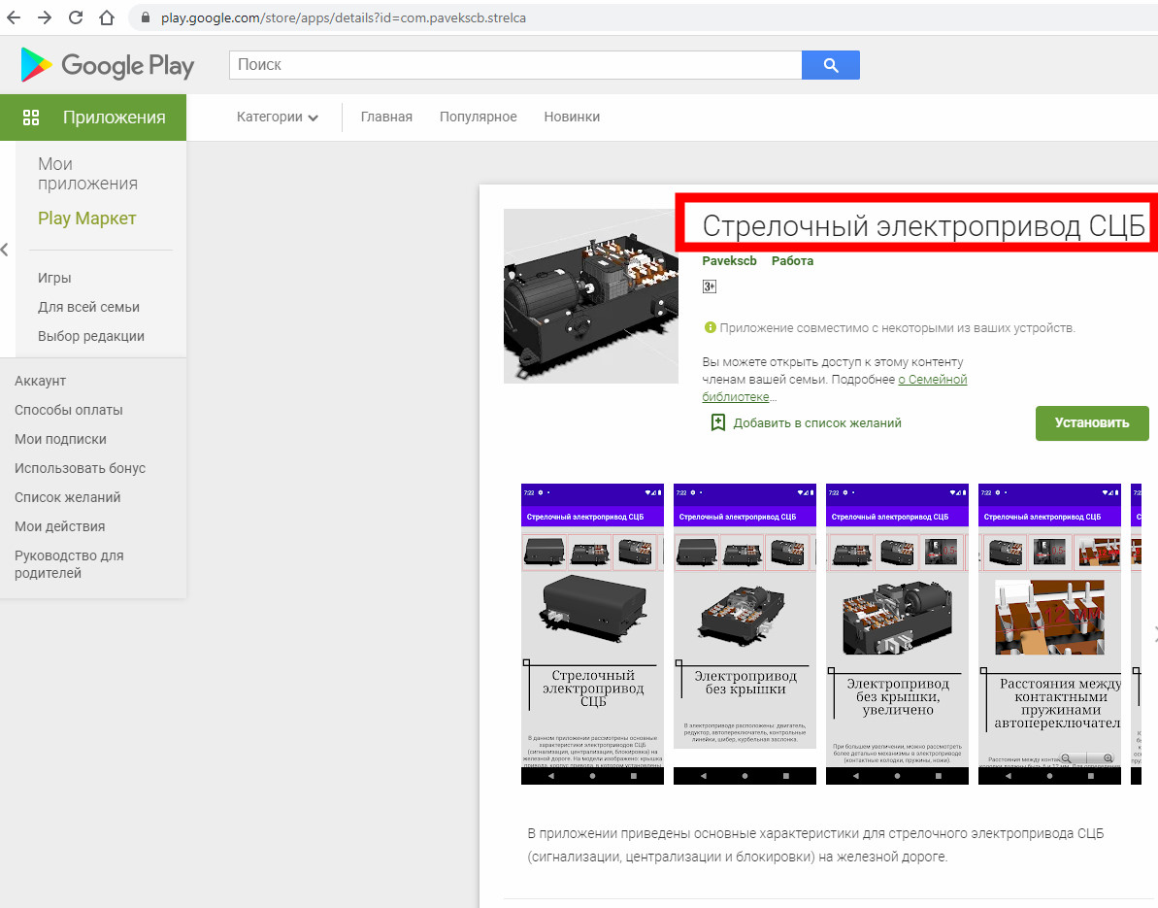1158x908 pixels.
Task: Click the Pavekscb developer link
Action: 729,261
